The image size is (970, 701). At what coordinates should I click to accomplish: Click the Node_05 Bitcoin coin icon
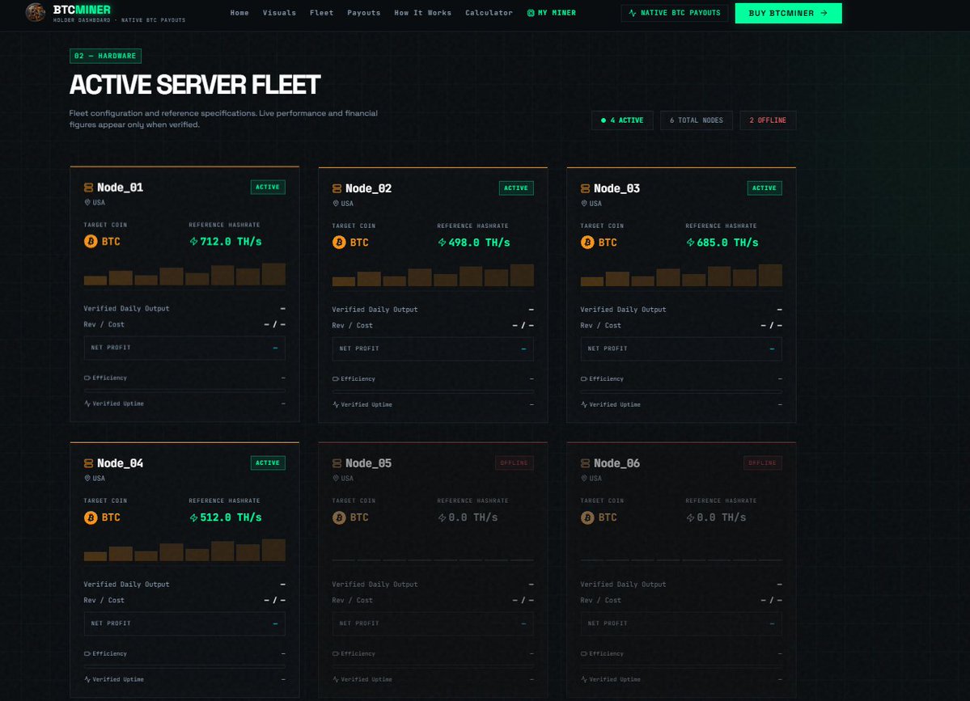tap(339, 517)
